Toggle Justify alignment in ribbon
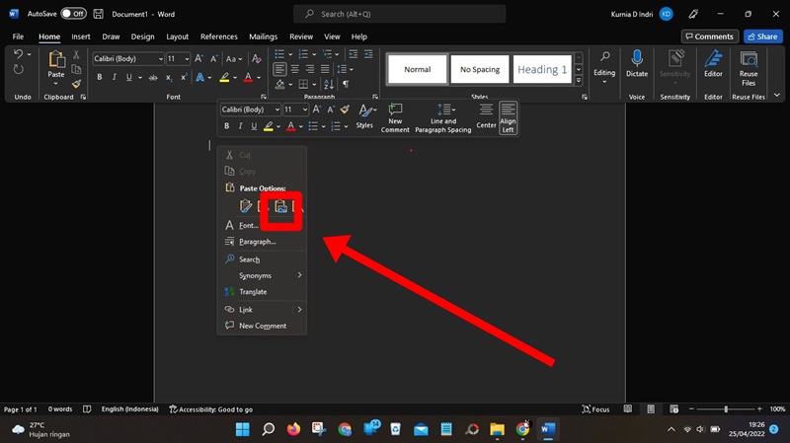 325,69
